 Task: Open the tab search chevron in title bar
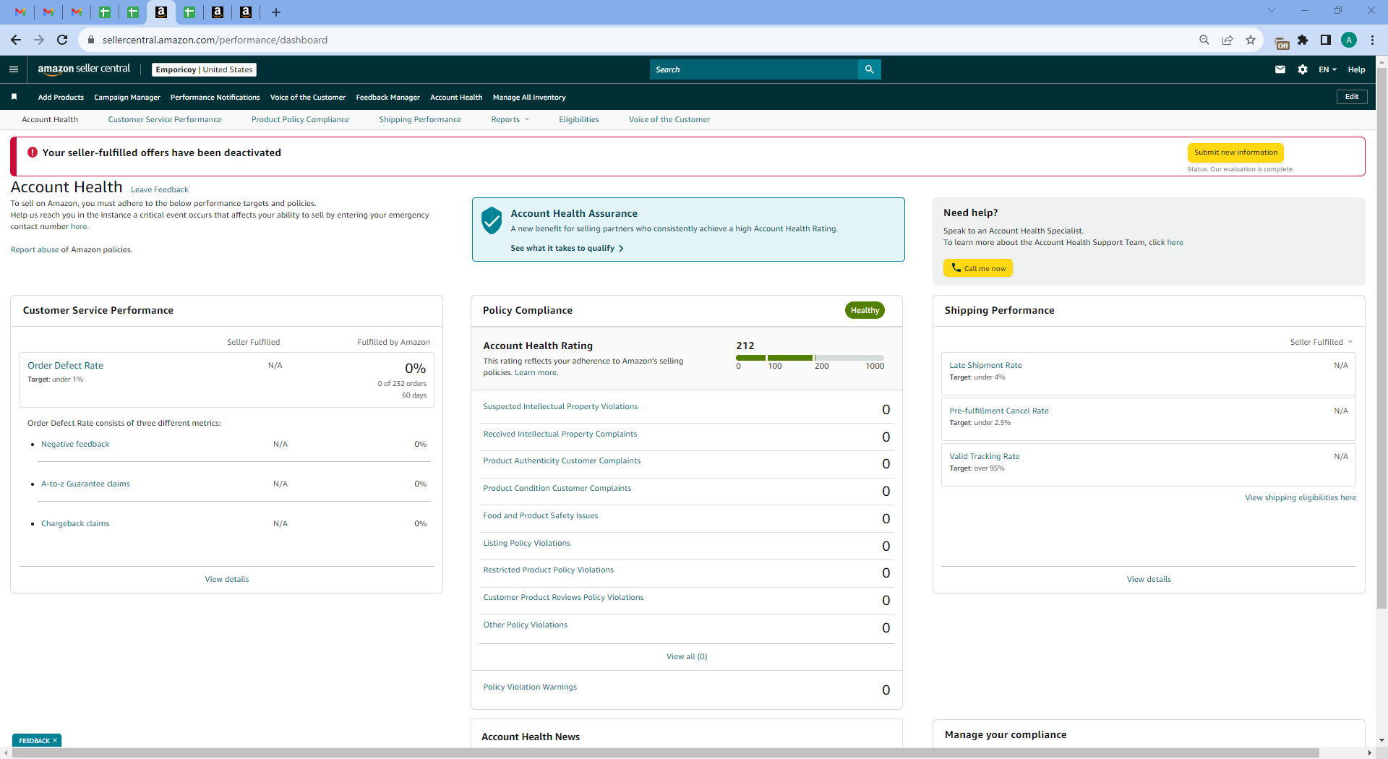1272,10
